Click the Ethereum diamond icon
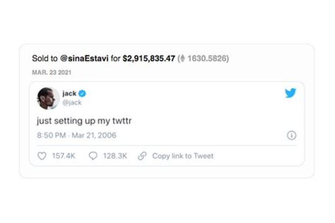This screenshot has height=223, width=335. point(183,59)
